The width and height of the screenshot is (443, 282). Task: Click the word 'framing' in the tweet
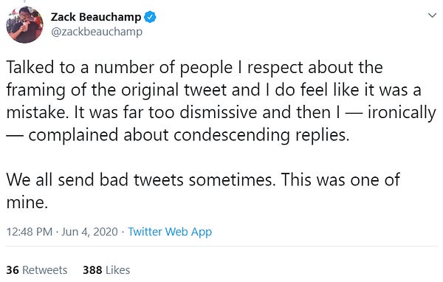tap(35, 90)
